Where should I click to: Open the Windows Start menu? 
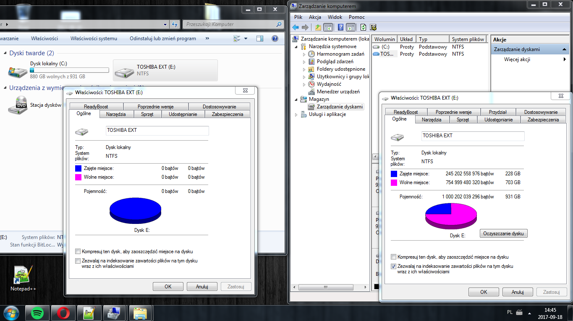click(11, 313)
